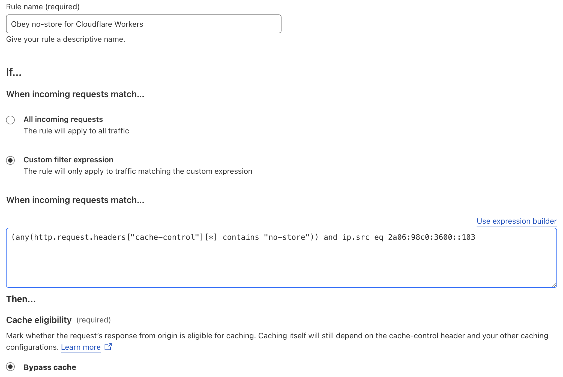Open the Use expression builder link
This screenshot has height=377, width=563.
pos(516,221)
